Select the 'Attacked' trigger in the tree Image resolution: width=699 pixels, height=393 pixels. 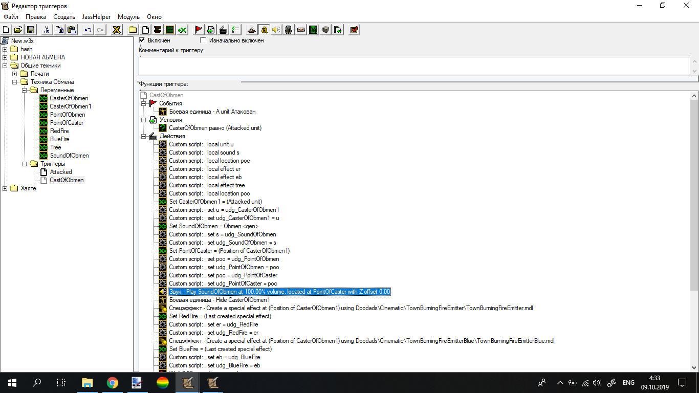tap(61, 172)
